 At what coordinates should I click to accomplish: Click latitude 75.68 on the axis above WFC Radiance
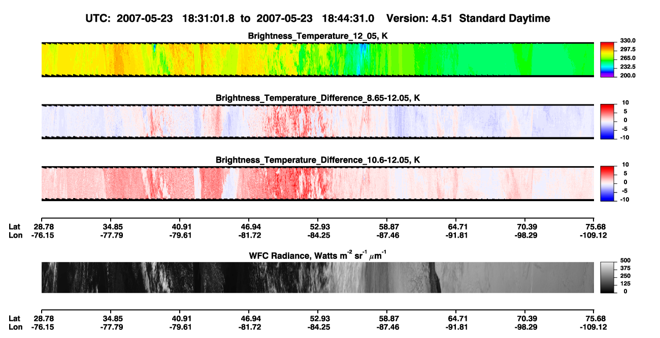[x=597, y=227]
